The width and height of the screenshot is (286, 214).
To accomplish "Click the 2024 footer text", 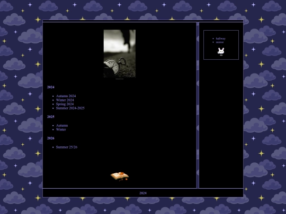I will 143,193.
